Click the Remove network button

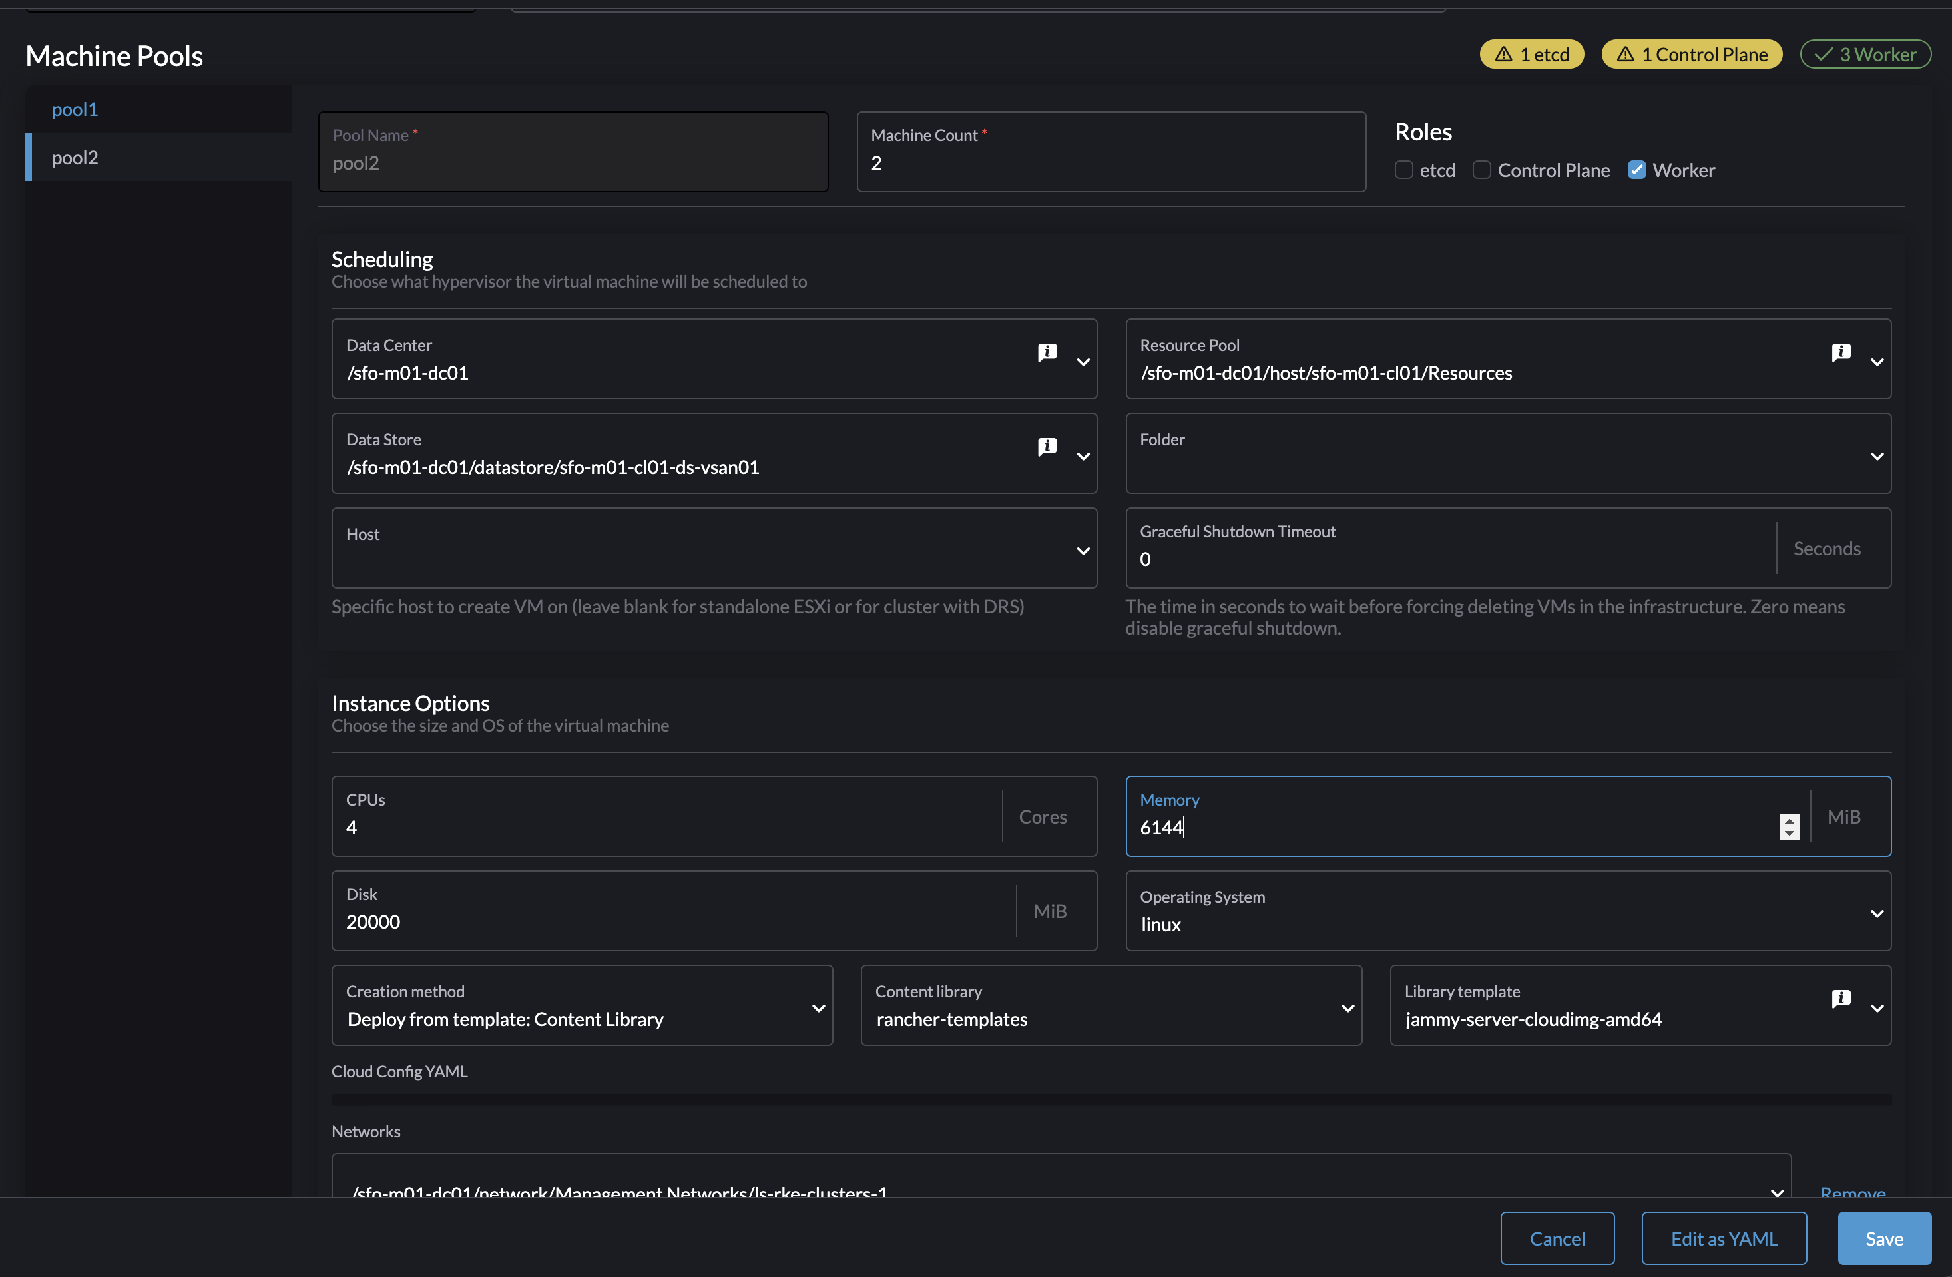click(x=1852, y=1192)
